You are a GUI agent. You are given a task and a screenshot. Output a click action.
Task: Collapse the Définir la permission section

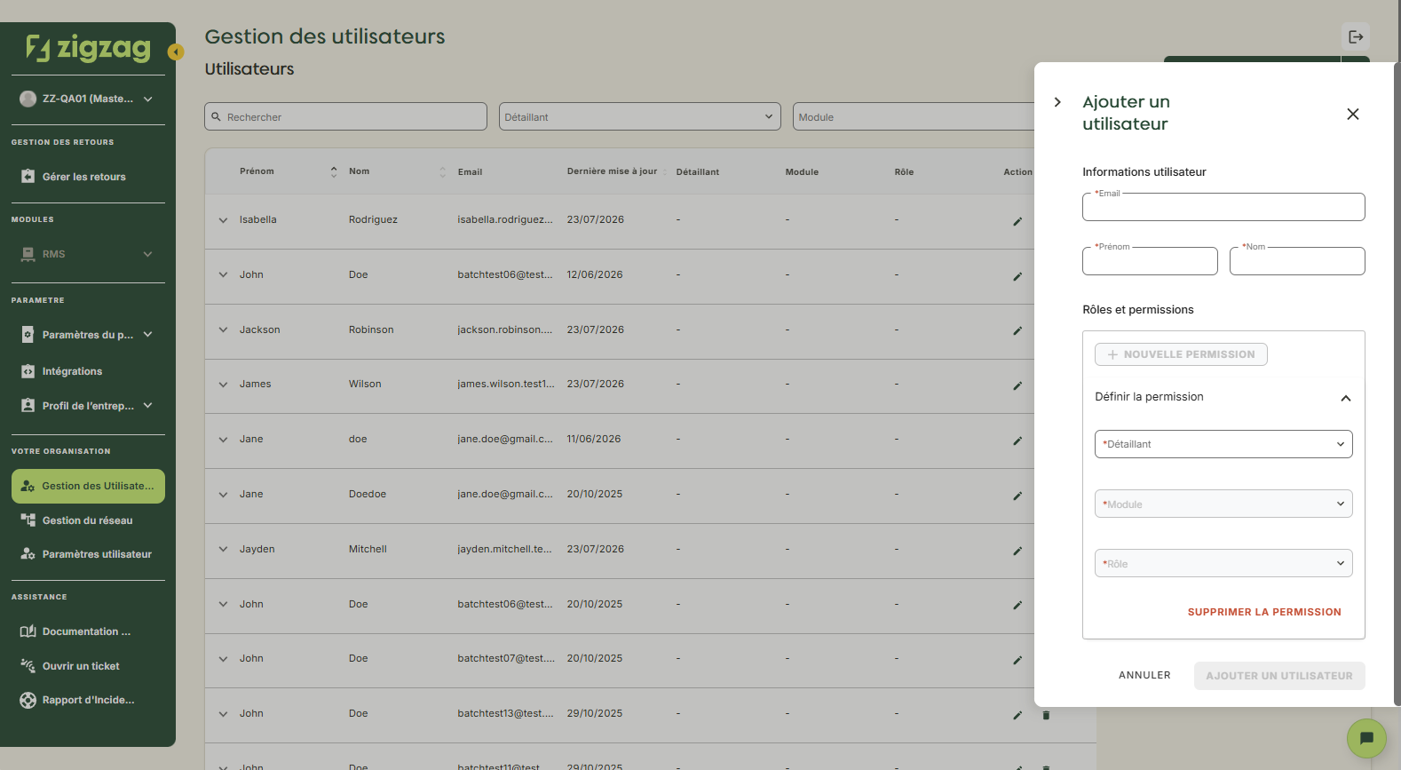click(1346, 398)
